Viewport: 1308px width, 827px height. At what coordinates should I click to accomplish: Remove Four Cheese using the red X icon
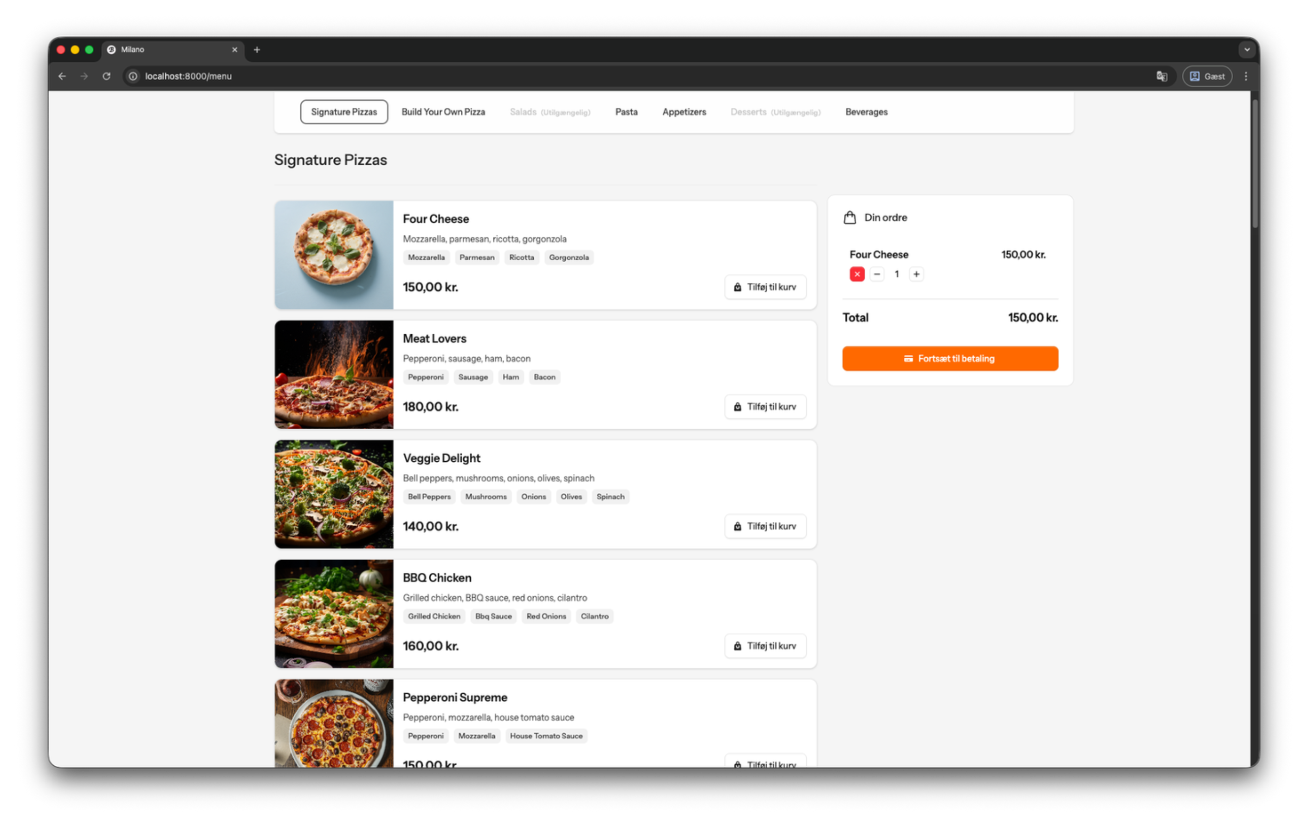857,274
